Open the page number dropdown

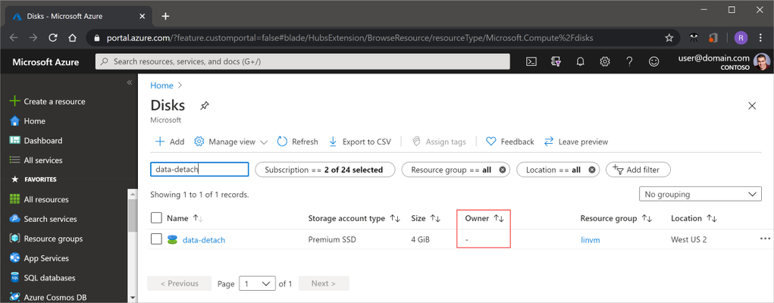257,284
